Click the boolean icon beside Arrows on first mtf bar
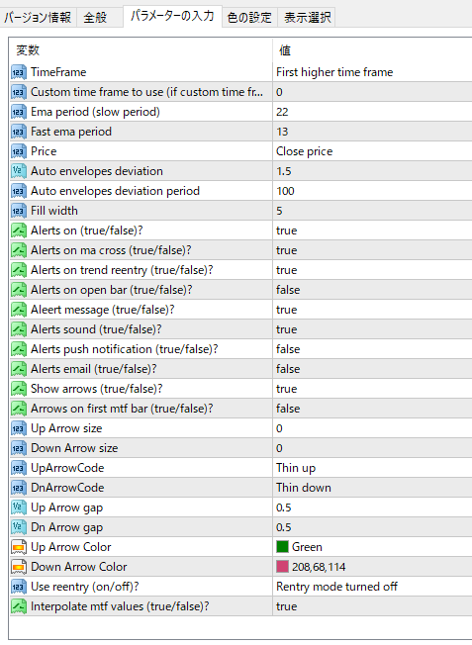 tap(19, 409)
